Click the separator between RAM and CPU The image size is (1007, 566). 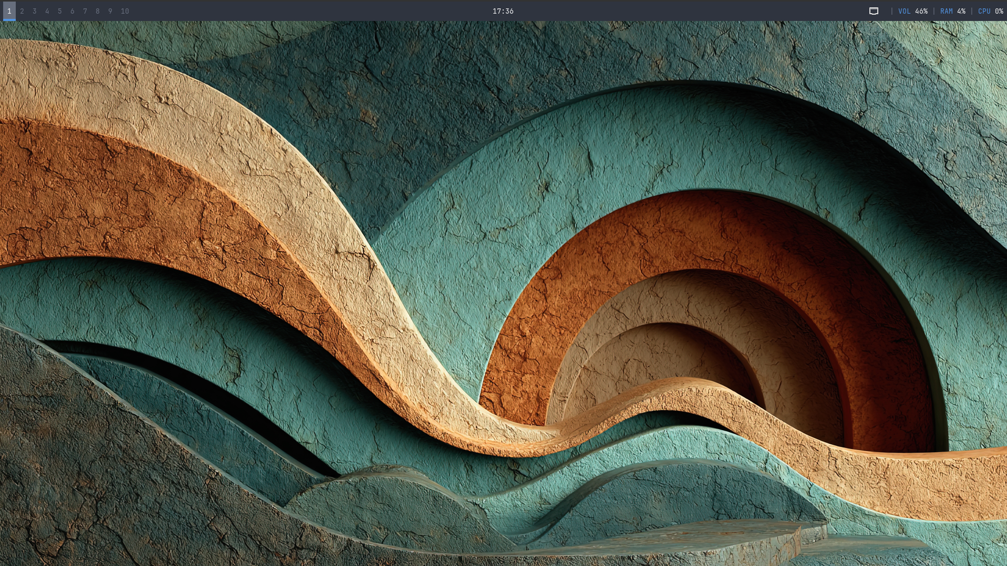[x=971, y=11]
